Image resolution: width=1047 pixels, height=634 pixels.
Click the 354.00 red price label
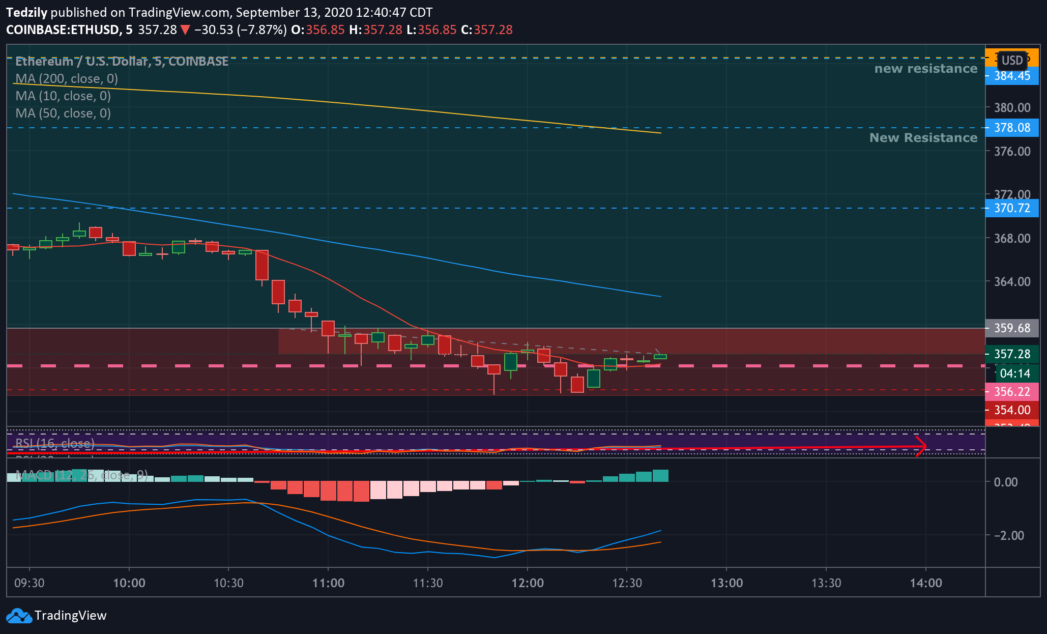tap(1012, 410)
